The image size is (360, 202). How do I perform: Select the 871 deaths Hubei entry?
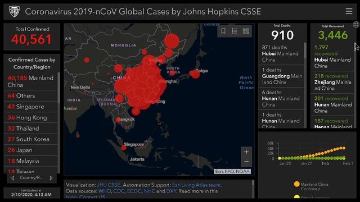click(x=281, y=54)
